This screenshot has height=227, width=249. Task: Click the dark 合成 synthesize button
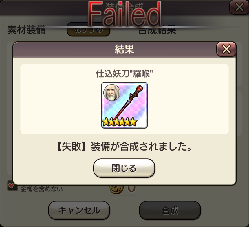[x=170, y=210]
